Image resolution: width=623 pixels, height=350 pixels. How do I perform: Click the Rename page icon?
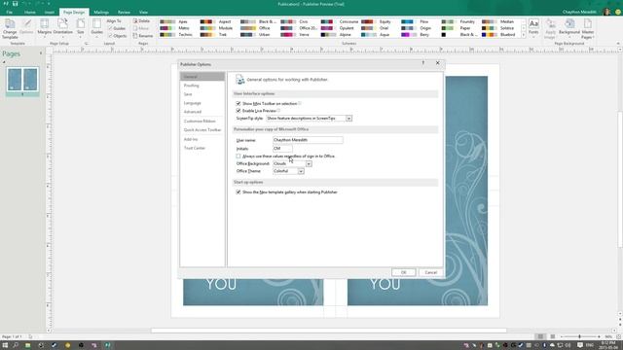pos(143,36)
